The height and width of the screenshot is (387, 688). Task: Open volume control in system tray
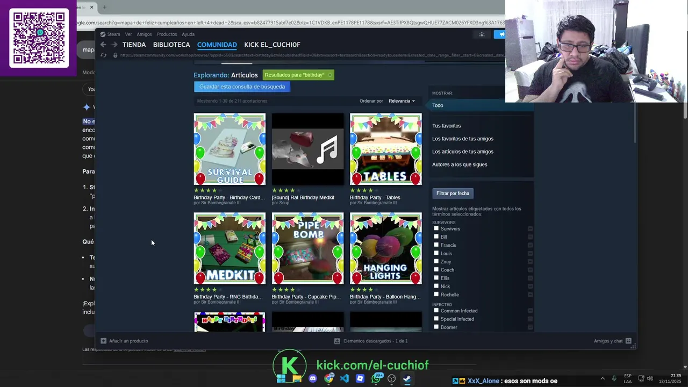coord(649,378)
